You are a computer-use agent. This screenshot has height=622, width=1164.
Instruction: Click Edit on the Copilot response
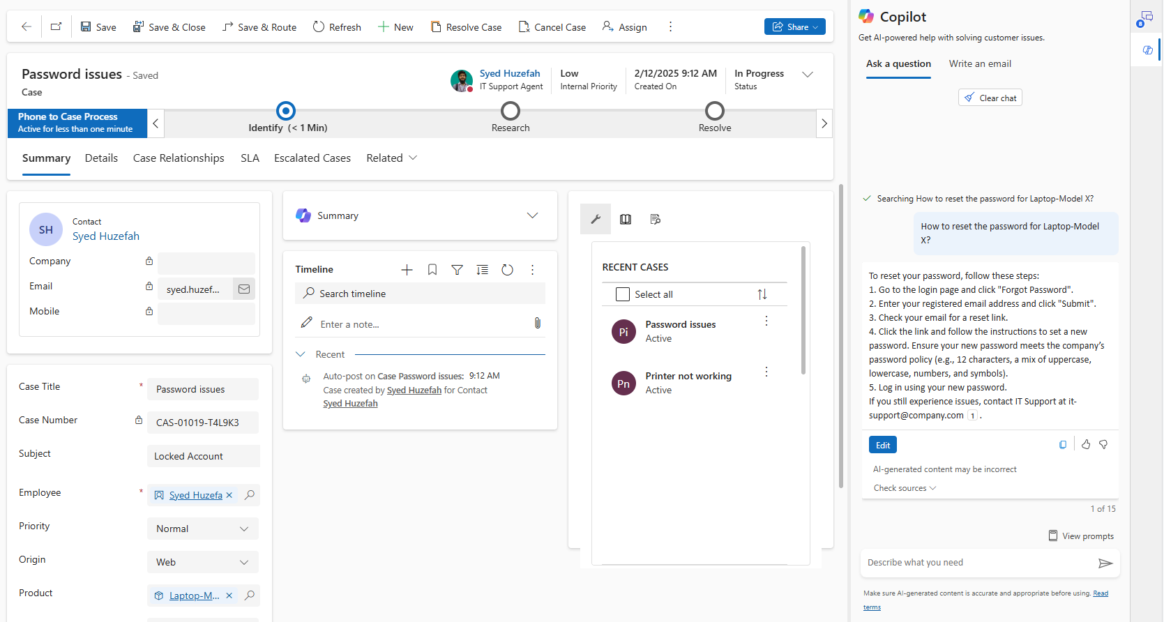pos(883,445)
